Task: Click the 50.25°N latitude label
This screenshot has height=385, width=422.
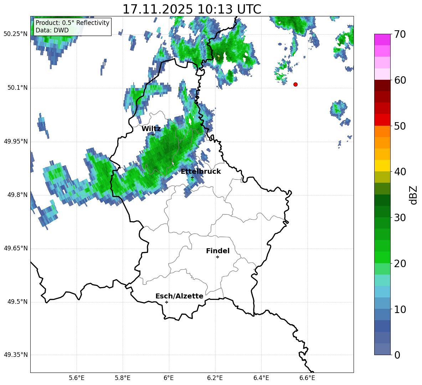Action: pyautogui.click(x=16, y=34)
